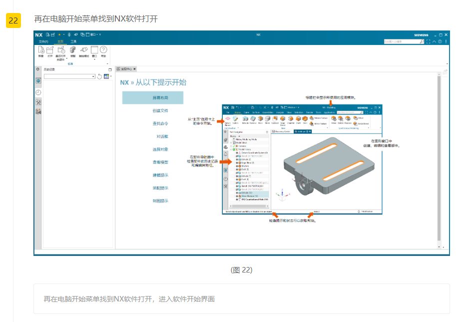460x322 pixels.
Task: Click the embedded NX screen layout illustration
Action: click(302, 159)
